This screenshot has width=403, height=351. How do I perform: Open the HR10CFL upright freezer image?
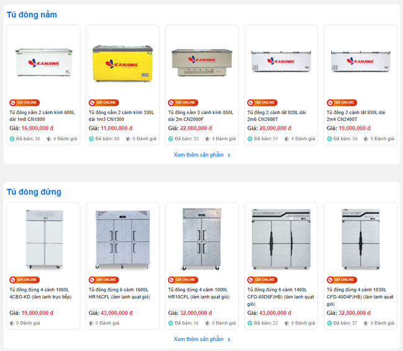tap(201, 239)
